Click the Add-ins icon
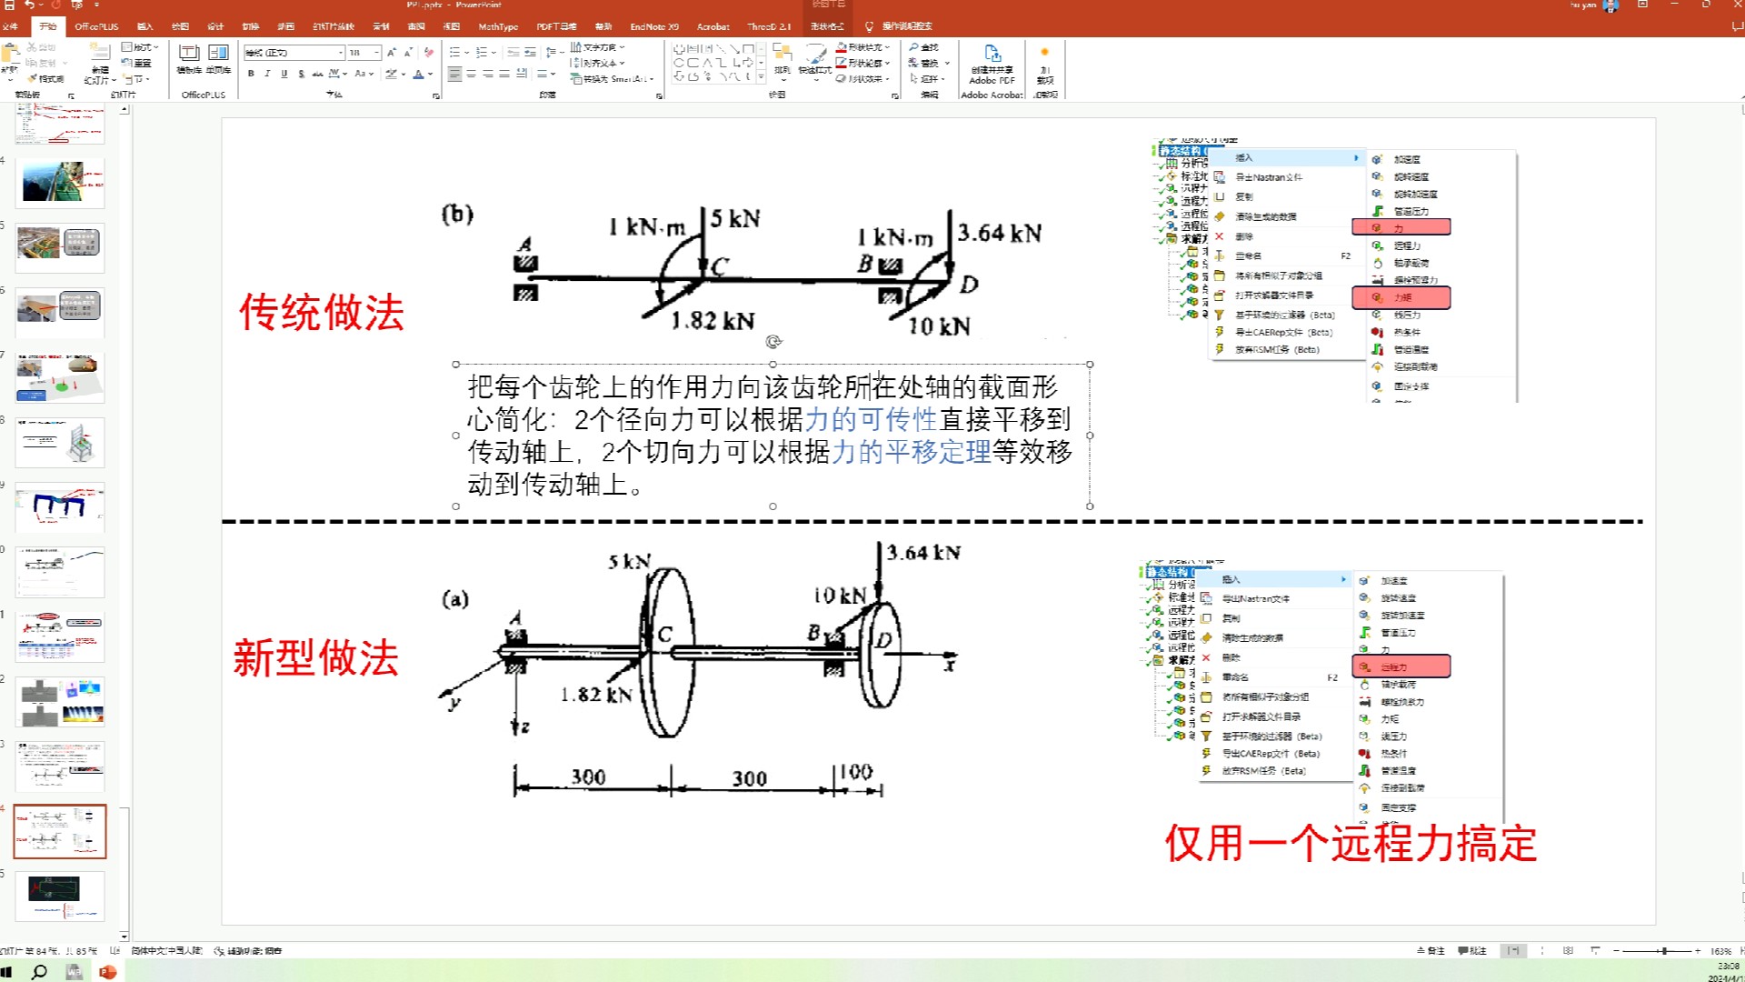Image resolution: width=1745 pixels, height=982 pixels. pos(1044,63)
